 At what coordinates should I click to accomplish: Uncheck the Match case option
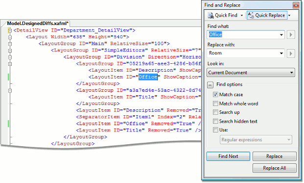tap(215, 95)
